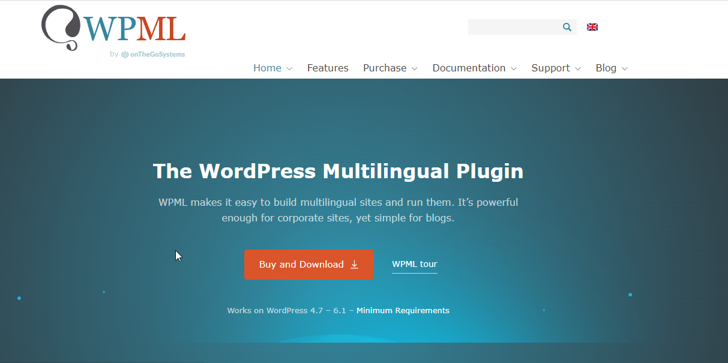Open the Home menu item
This screenshot has height=363, width=728.
(x=267, y=68)
